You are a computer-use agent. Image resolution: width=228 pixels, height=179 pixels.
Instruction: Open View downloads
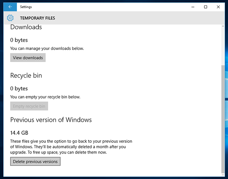click(28, 58)
